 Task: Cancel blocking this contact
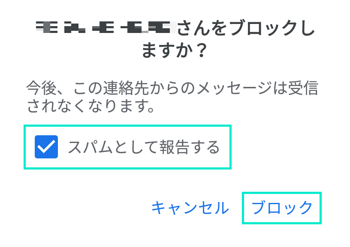190,208
